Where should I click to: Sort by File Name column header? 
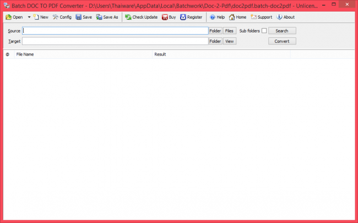(x=83, y=54)
